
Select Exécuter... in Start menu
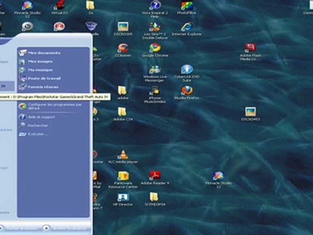tap(33, 134)
